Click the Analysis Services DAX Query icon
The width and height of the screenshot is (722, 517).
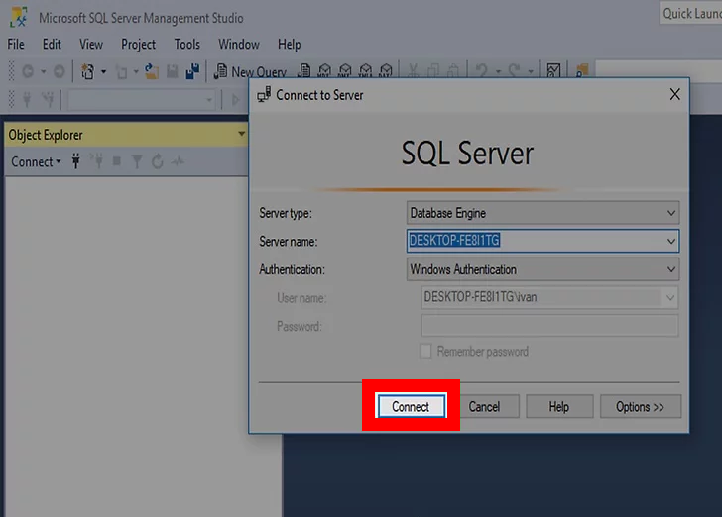point(386,71)
